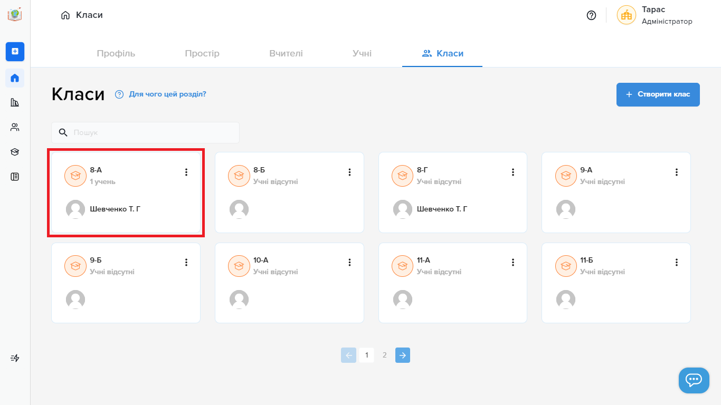Select page 2 in pagination
Viewport: 721px width, 405px height.
coord(385,355)
